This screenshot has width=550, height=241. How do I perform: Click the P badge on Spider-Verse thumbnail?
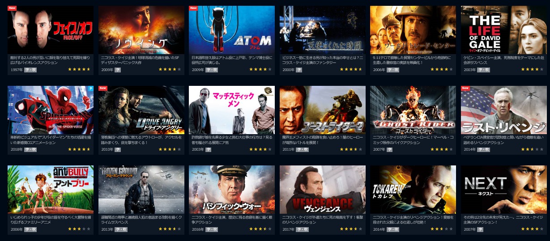[x=91, y=89]
